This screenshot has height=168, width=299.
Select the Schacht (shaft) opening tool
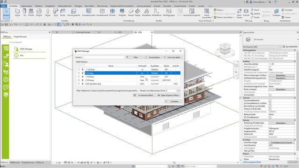pyautogui.click(x=246, y=13)
